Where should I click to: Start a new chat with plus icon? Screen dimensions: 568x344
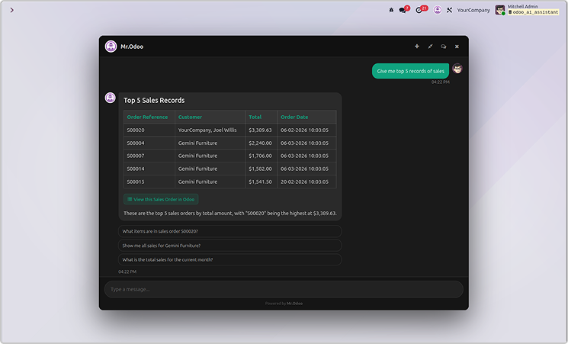tap(417, 47)
